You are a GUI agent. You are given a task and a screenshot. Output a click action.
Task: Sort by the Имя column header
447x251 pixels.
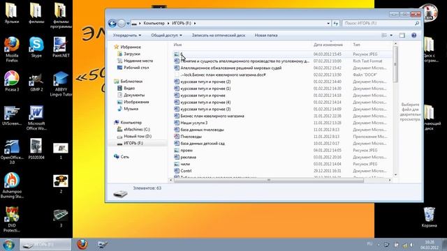pos(177,45)
